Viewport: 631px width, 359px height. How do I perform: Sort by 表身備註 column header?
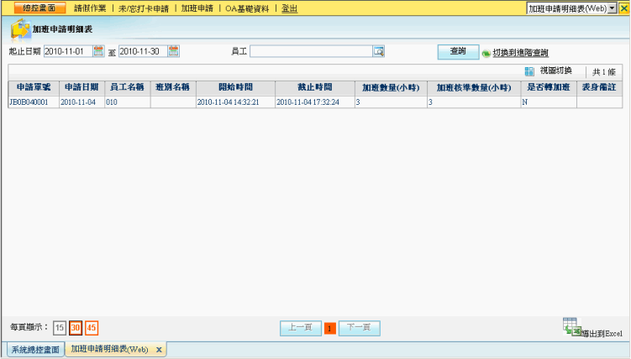click(x=599, y=87)
